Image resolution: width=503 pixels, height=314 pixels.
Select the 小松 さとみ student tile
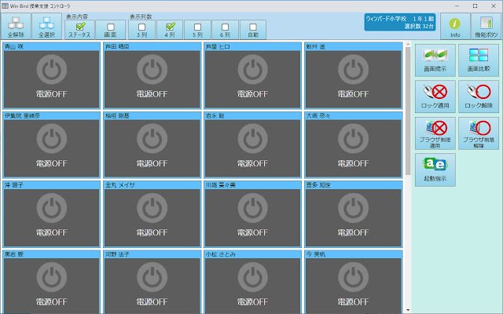pyautogui.click(x=253, y=282)
